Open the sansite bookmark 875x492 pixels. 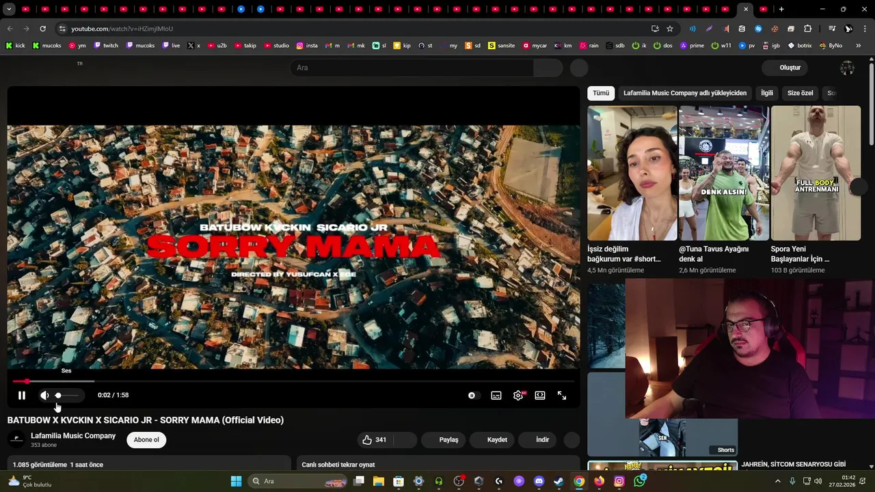[501, 45]
